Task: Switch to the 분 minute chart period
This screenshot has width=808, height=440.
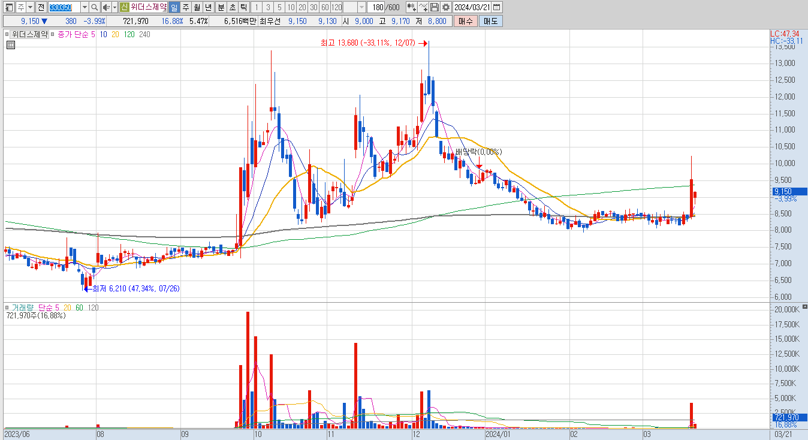Action: pos(220,7)
